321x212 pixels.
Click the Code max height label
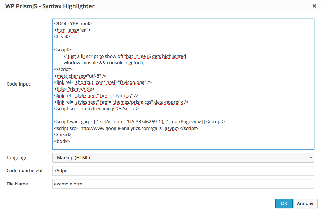coord(25,171)
